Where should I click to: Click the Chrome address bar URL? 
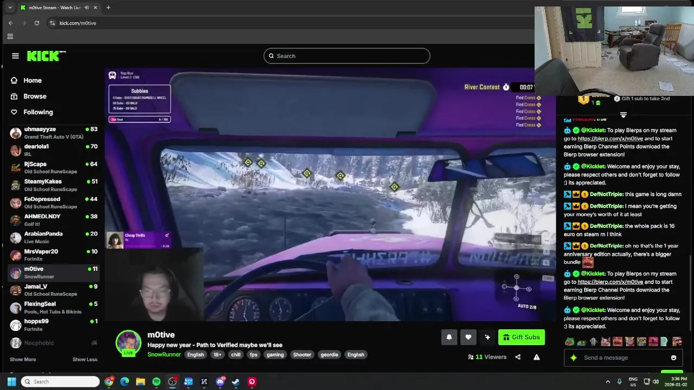click(78, 23)
